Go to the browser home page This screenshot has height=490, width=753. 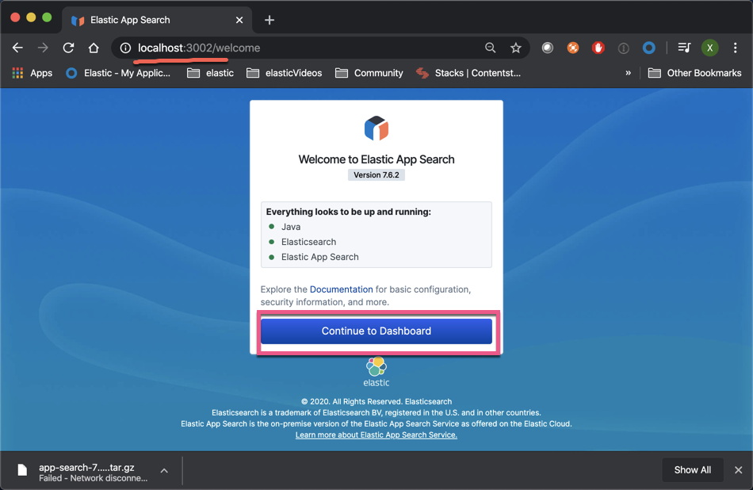tap(94, 48)
